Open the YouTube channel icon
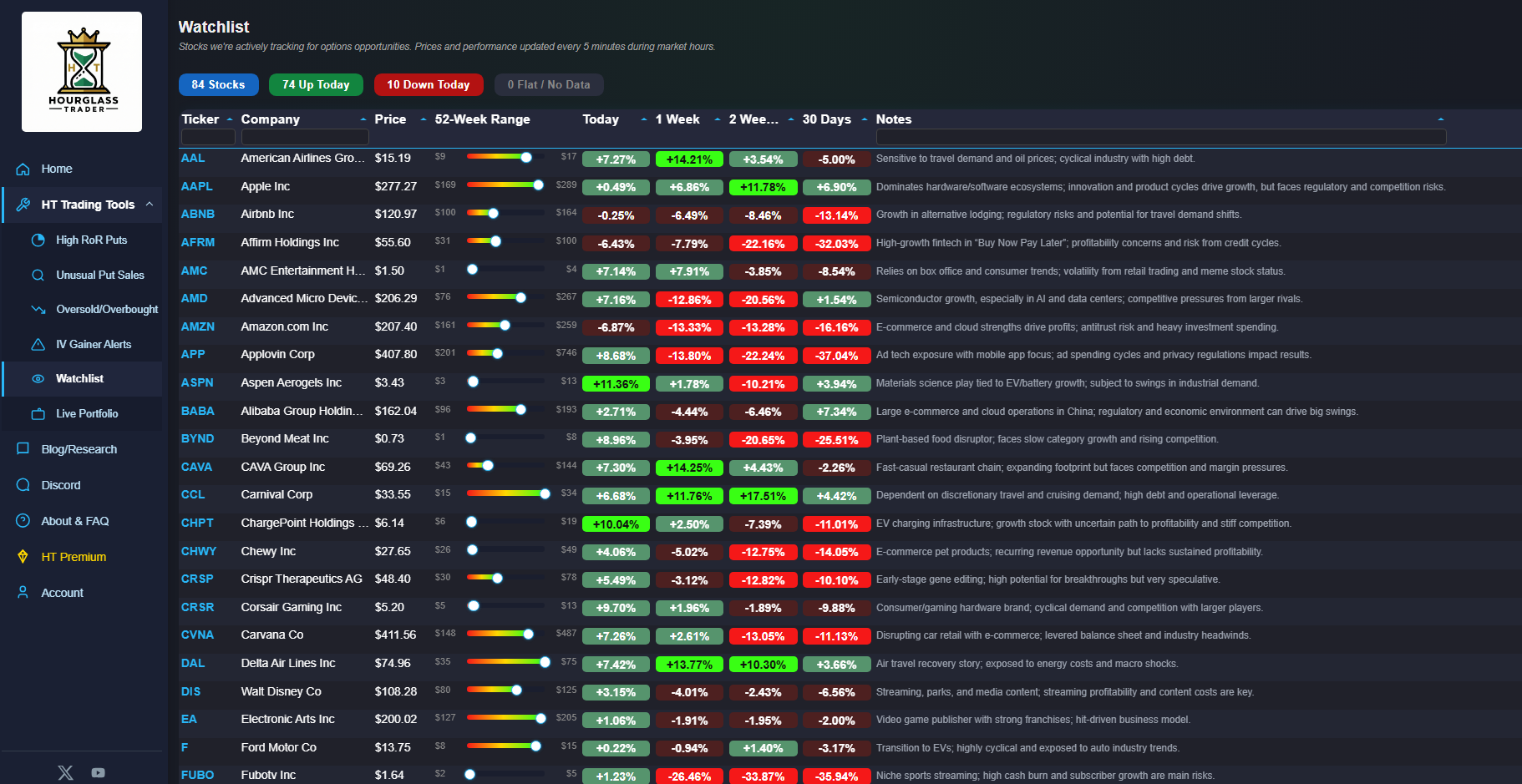The width and height of the screenshot is (1522, 784). [98, 772]
